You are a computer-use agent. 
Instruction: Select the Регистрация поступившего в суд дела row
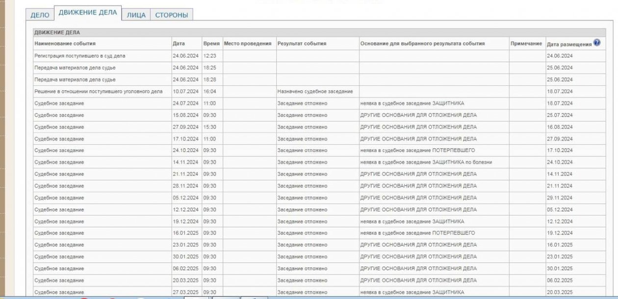coord(80,56)
